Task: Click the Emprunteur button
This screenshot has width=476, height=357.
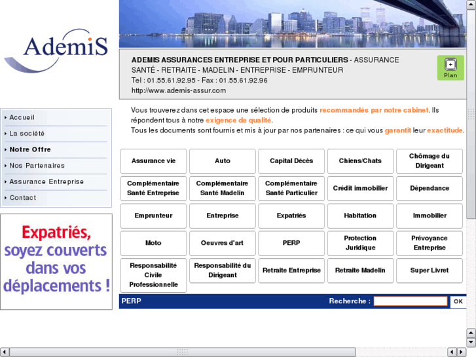Action: pos(153,216)
